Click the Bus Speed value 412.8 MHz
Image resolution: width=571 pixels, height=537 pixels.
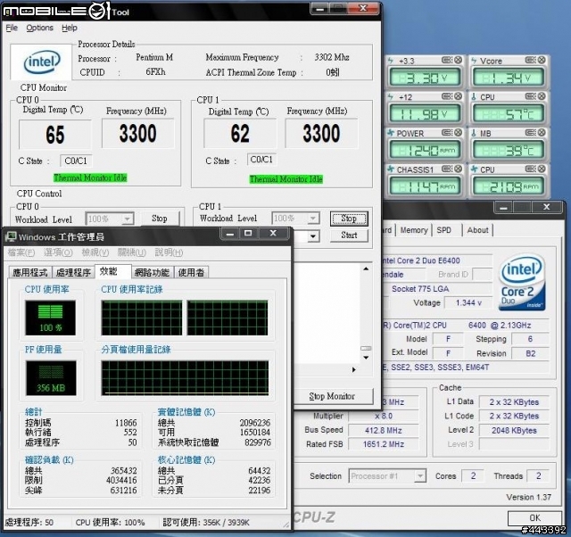383,430
